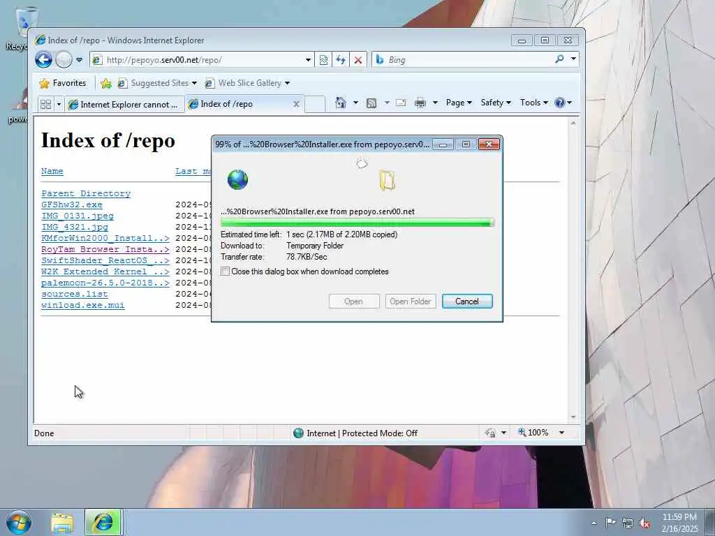Click the Bing search box
715x536 pixels.
tap(463, 60)
